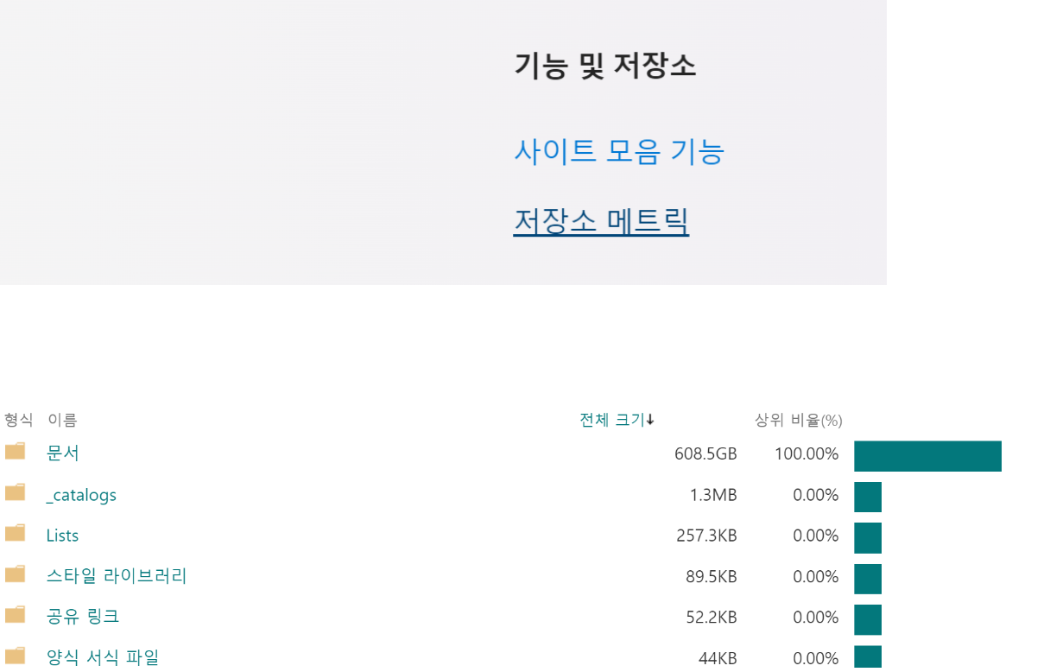Open the 사이트 모음 기능 link
This screenshot has width=1050, height=672.
(x=618, y=152)
